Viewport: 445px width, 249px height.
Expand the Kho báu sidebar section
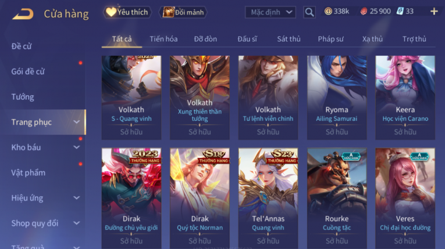tap(76, 147)
